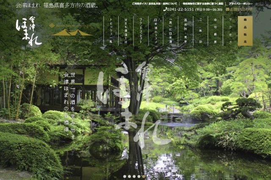Viewport: 271px width, 180px height.
Task: Click the 会津ほまれ calligraphy logo
Action: point(29,32)
